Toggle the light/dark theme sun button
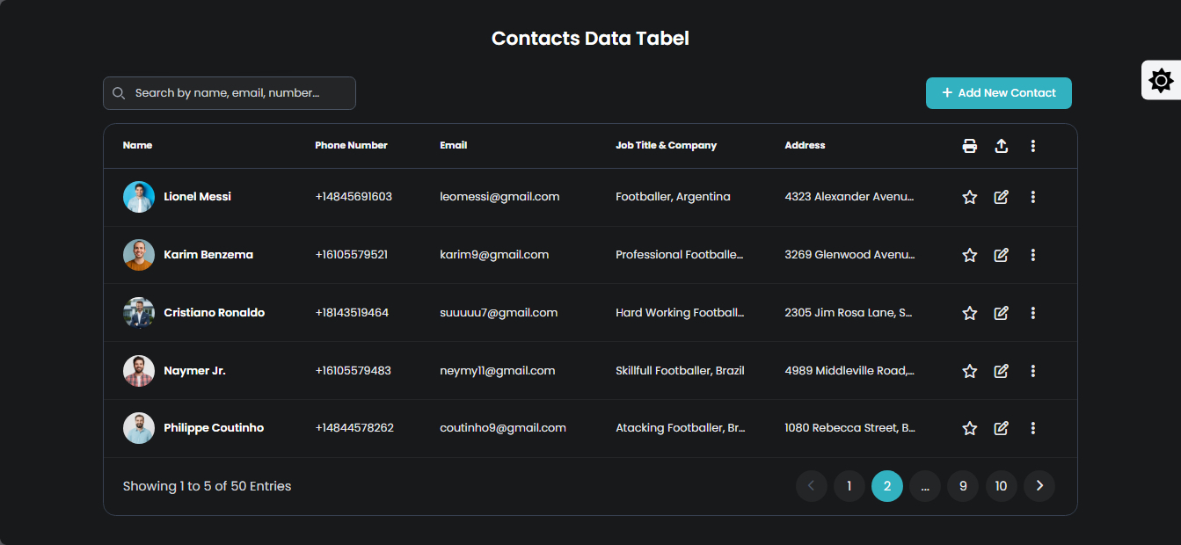The height and width of the screenshot is (545, 1181). pos(1161,81)
